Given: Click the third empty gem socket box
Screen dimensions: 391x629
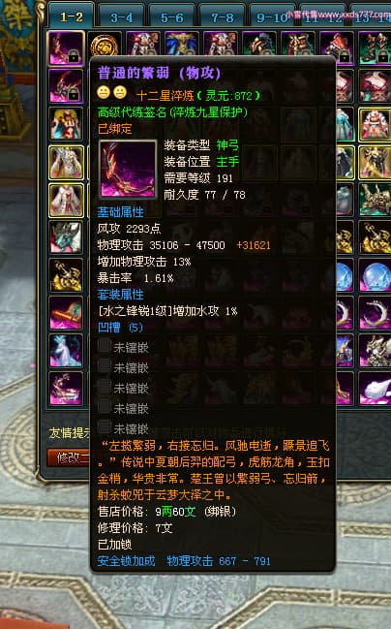Looking at the screenshot, I should point(105,387).
